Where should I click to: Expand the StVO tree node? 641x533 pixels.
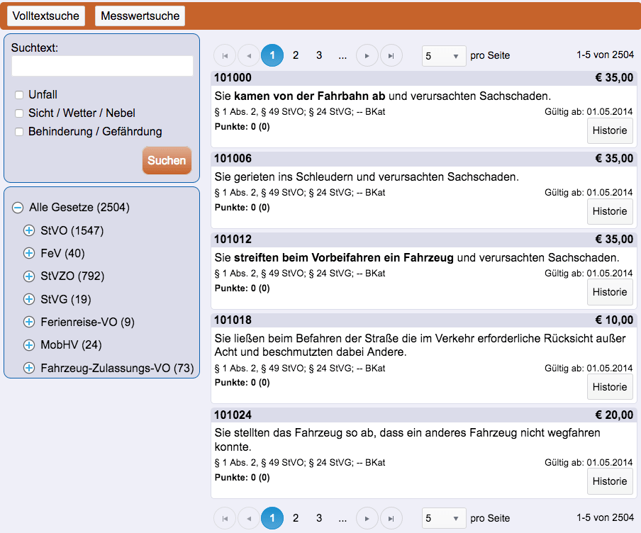coord(29,230)
